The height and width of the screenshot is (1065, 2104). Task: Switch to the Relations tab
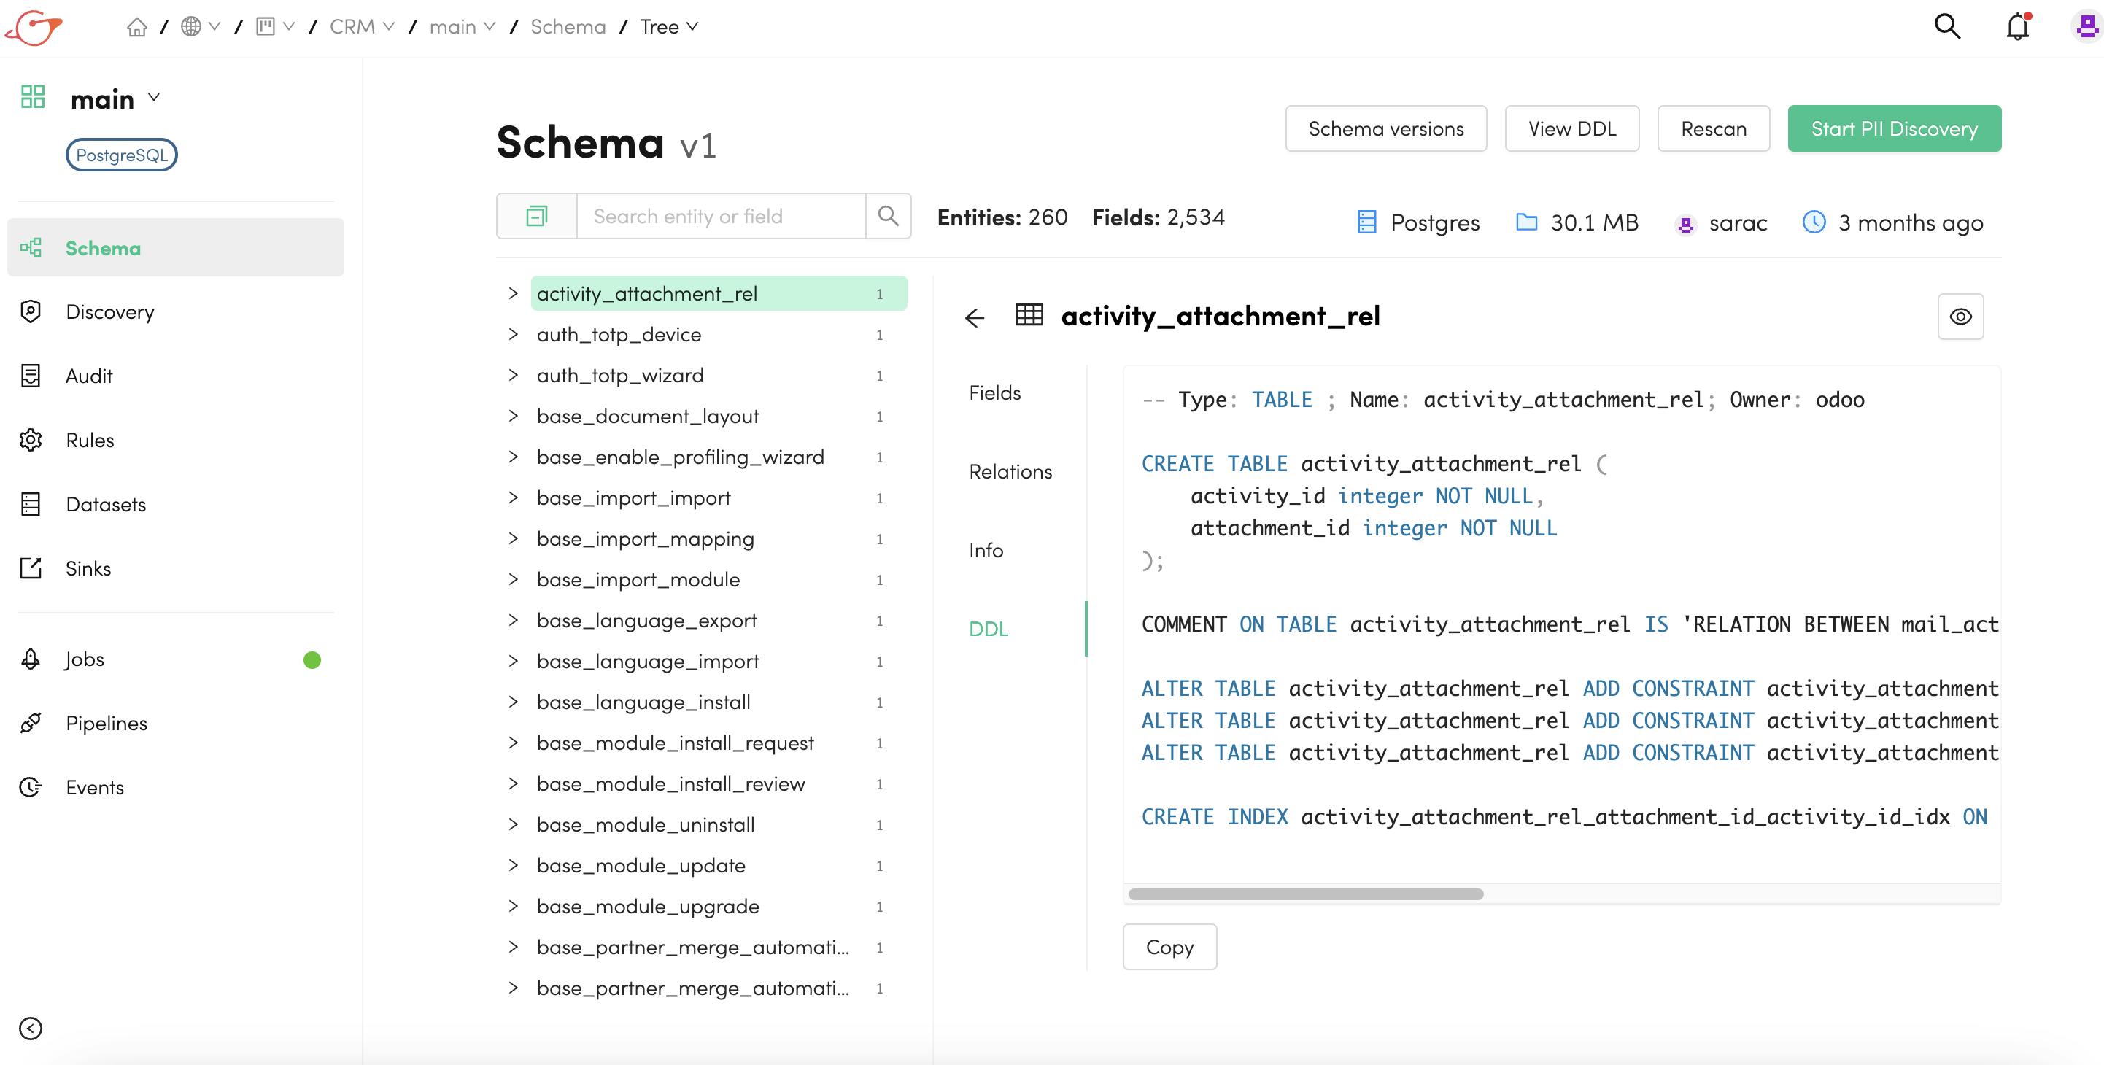pos(1010,471)
